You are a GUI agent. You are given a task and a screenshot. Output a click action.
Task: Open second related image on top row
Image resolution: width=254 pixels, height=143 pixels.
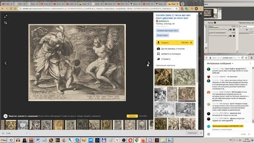point(184,77)
